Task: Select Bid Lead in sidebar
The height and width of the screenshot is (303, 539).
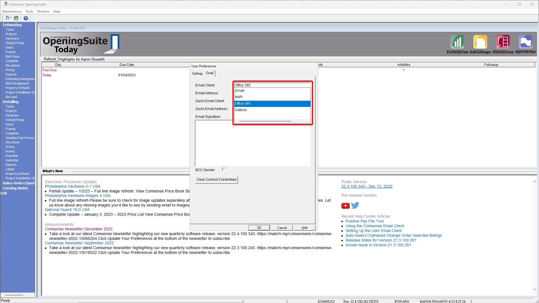Action: (11, 97)
